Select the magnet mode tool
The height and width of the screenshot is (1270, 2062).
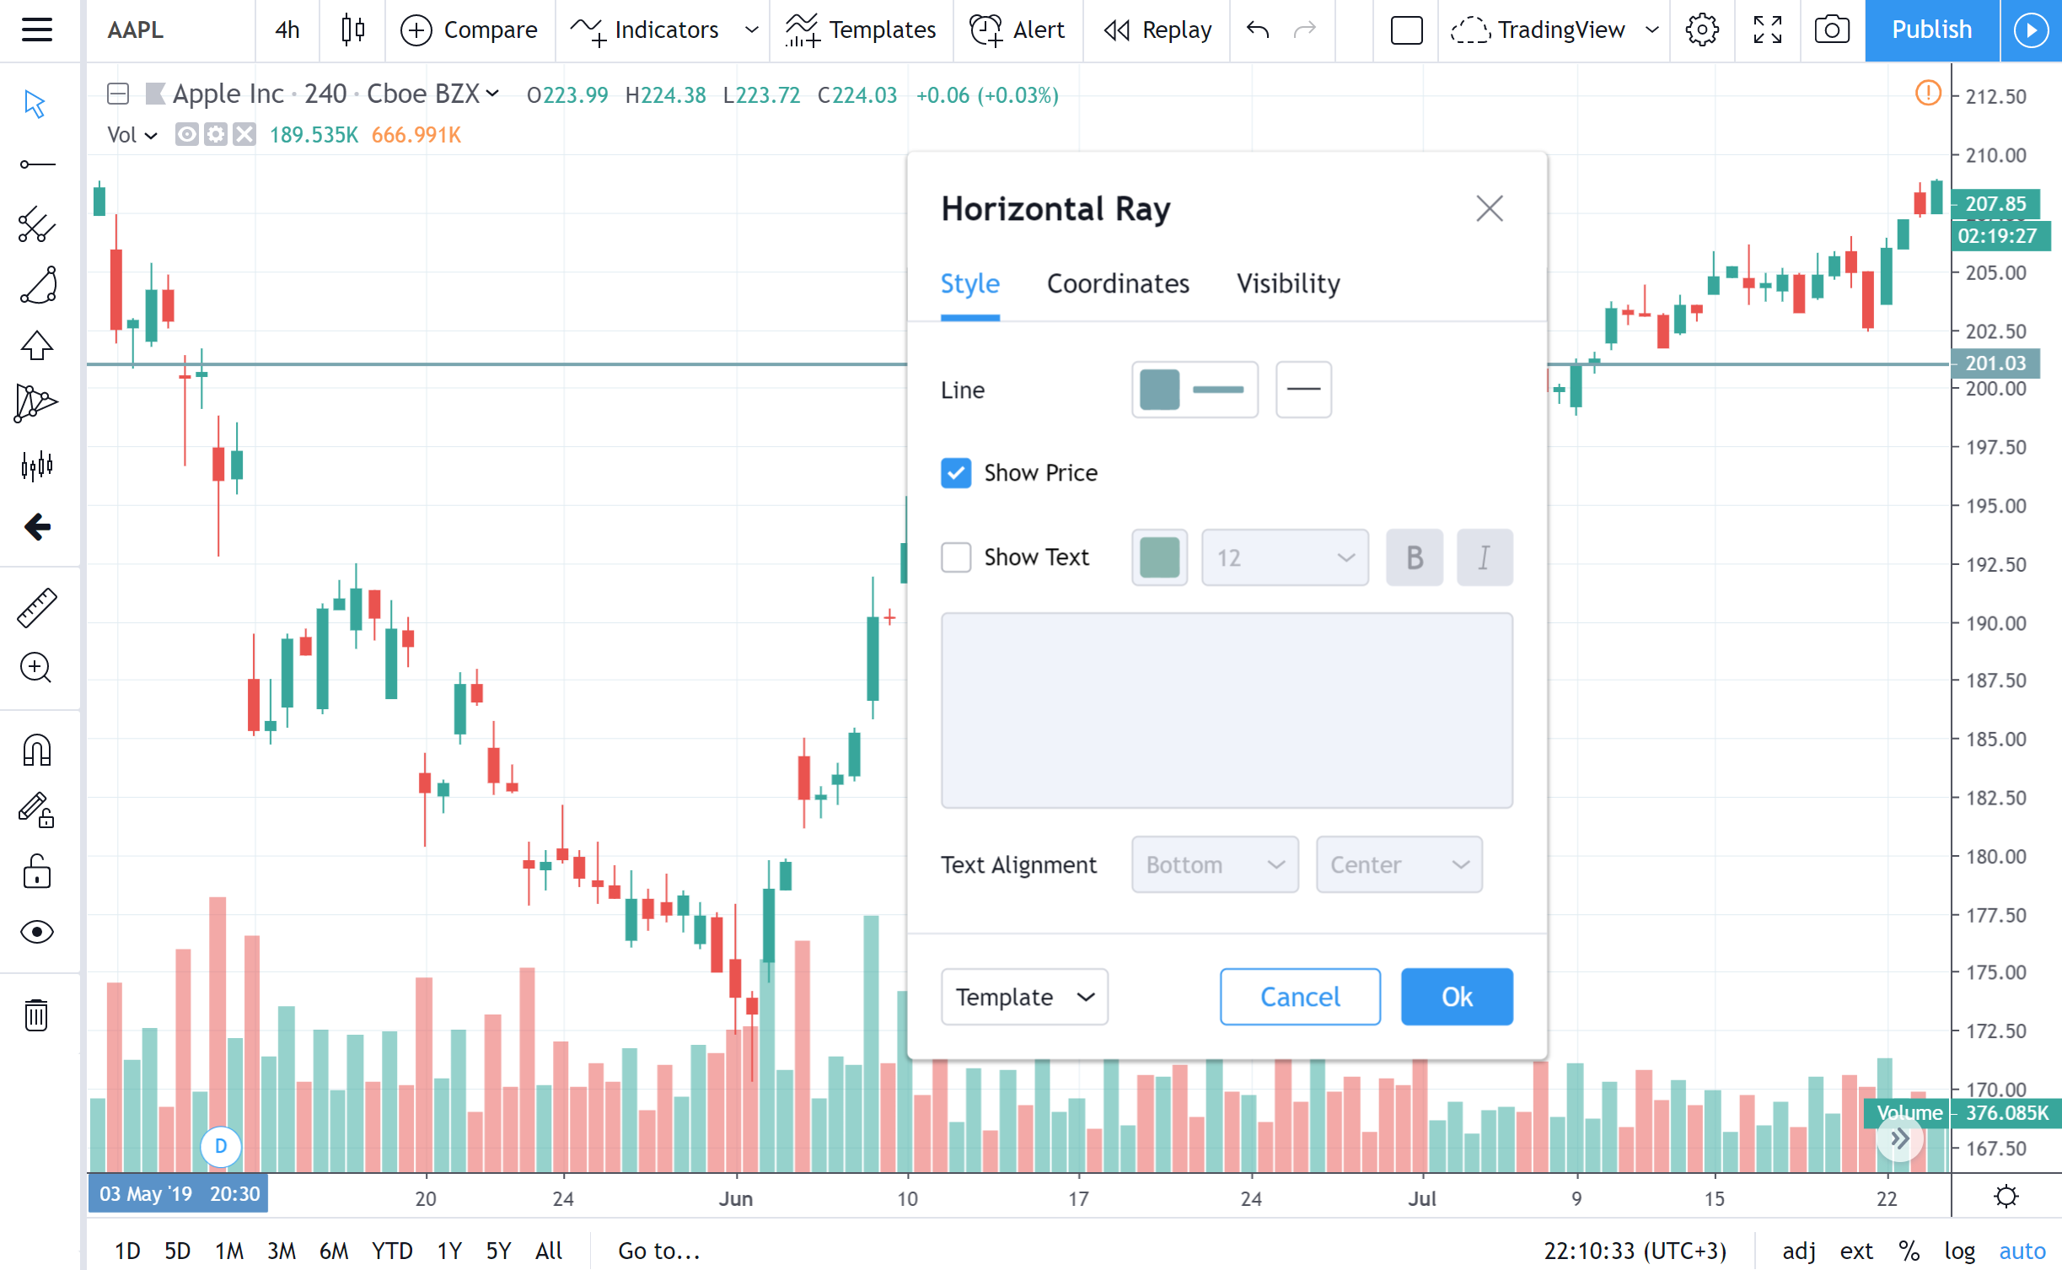[x=37, y=750]
